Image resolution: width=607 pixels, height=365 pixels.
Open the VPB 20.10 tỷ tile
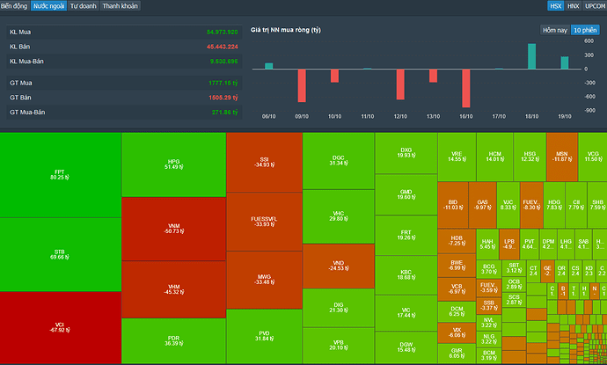click(x=339, y=346)
